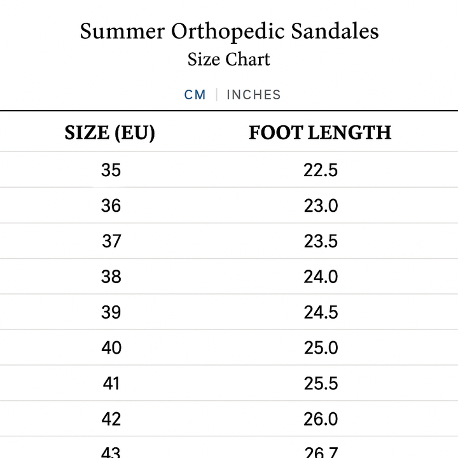Click the 22.5 foot length value
458x458 pixels.
click(x=321, y=170)
